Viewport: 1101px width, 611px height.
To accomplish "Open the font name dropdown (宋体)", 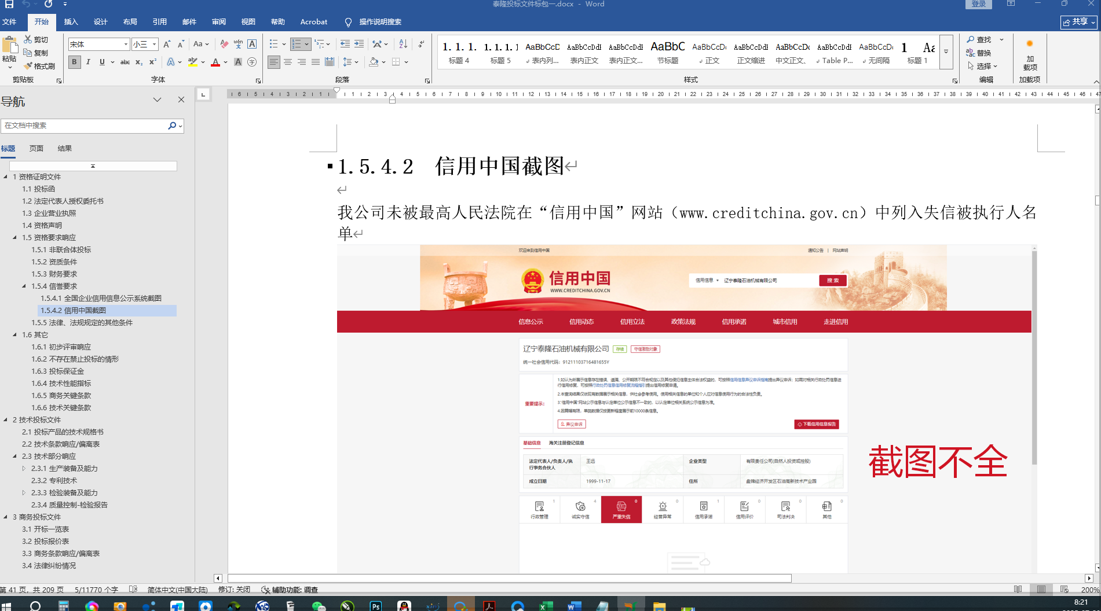I will pos(126,45).
